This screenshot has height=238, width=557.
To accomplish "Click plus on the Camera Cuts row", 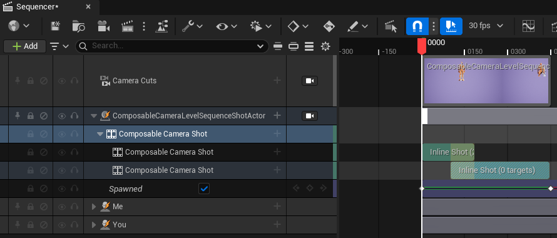I will [277, 80].
